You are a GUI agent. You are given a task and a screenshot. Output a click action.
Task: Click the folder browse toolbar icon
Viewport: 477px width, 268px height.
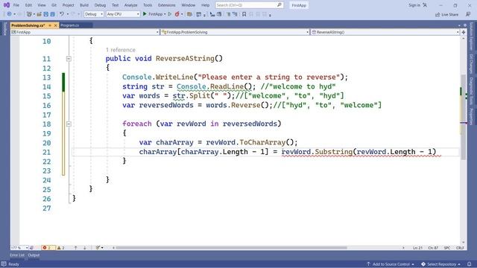point(189,14)
